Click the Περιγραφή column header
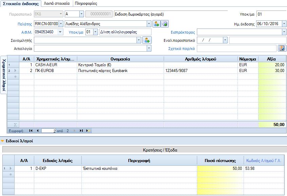Screen dimensions: 287x196 [x=139, y=161]
